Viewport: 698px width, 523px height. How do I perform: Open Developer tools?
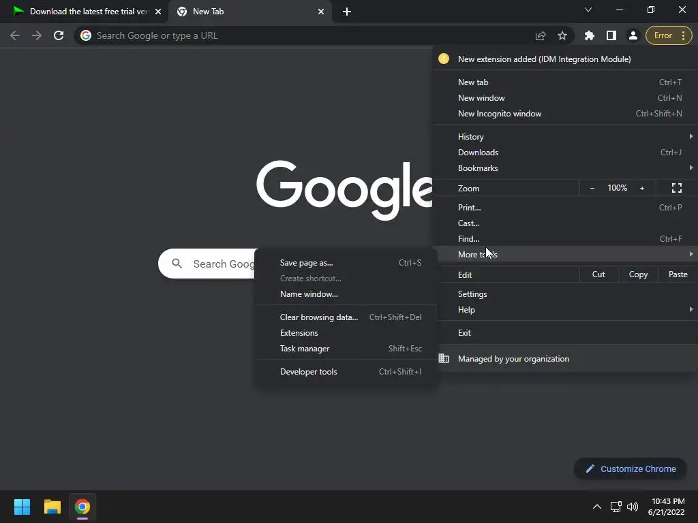(x=346, y=372)
